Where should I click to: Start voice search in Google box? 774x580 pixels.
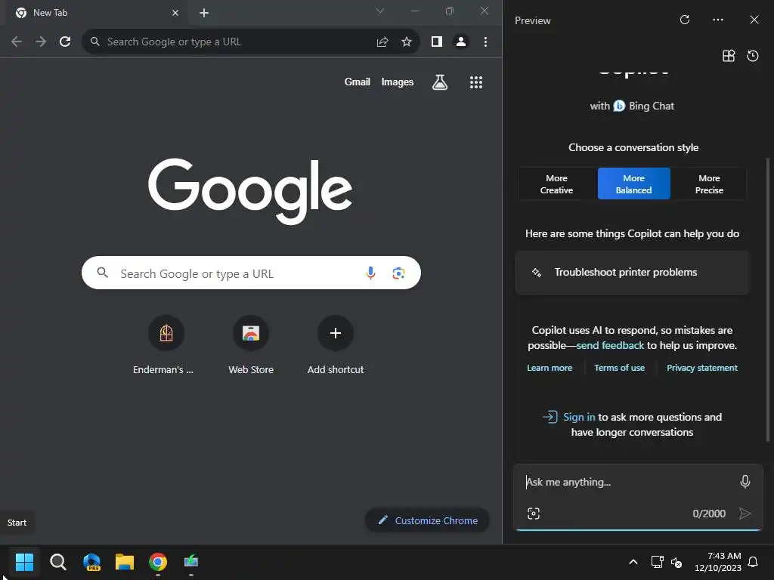pos(370,273)
